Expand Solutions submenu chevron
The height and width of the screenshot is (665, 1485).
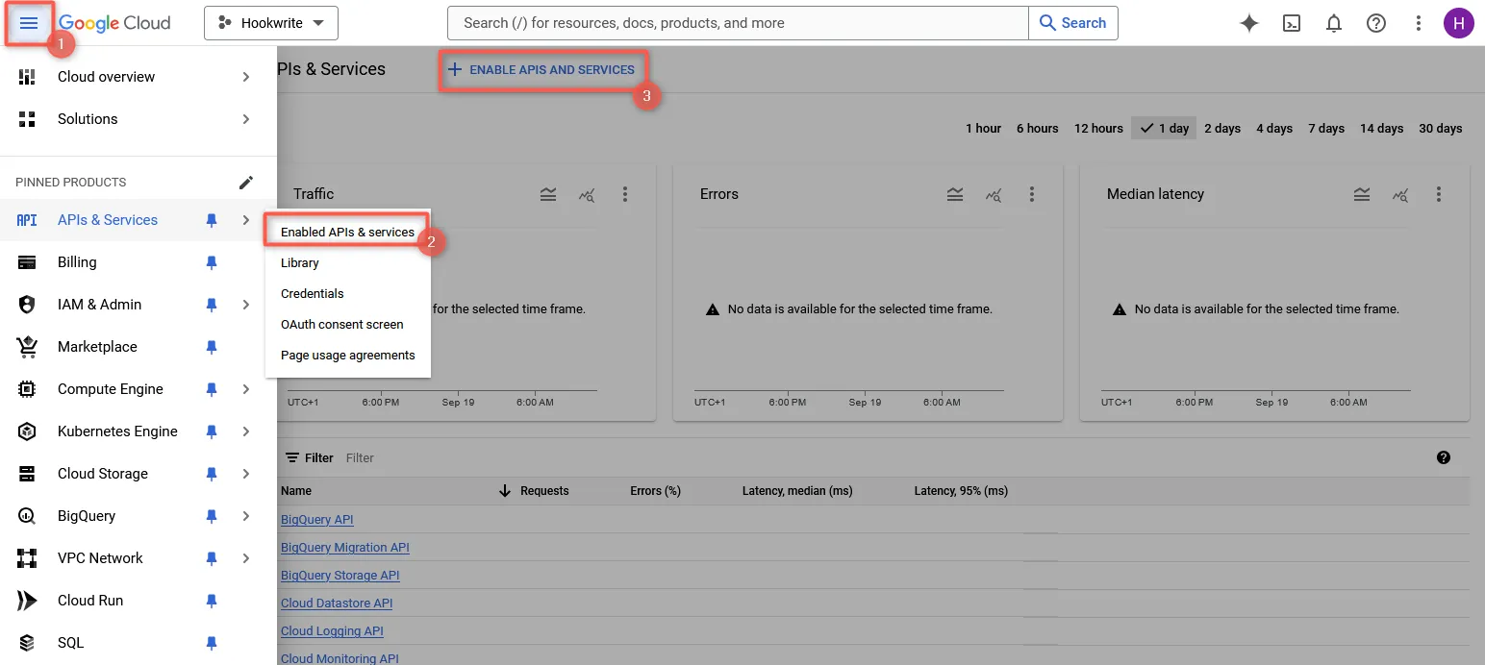pyautogui.click(x=246, y=119)
